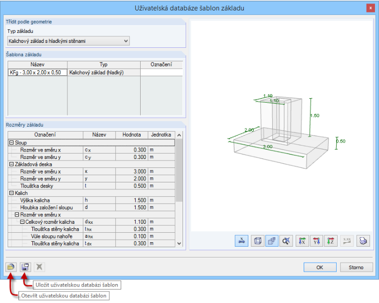Click the show whole model zoom icon

click(x=286, y=241)
